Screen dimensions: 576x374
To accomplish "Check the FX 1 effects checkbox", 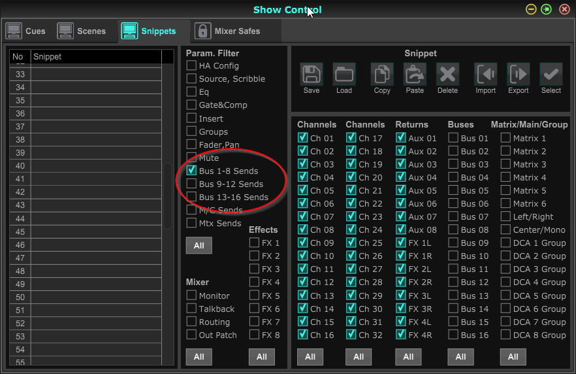I will pos(254,243).
